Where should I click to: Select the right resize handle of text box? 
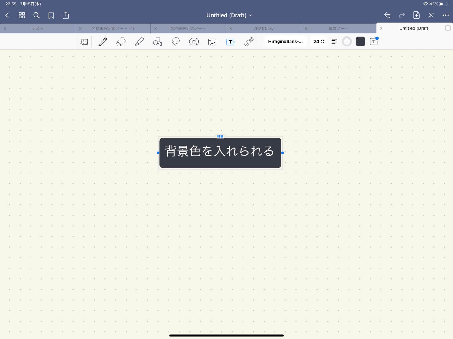coord(282,153)
